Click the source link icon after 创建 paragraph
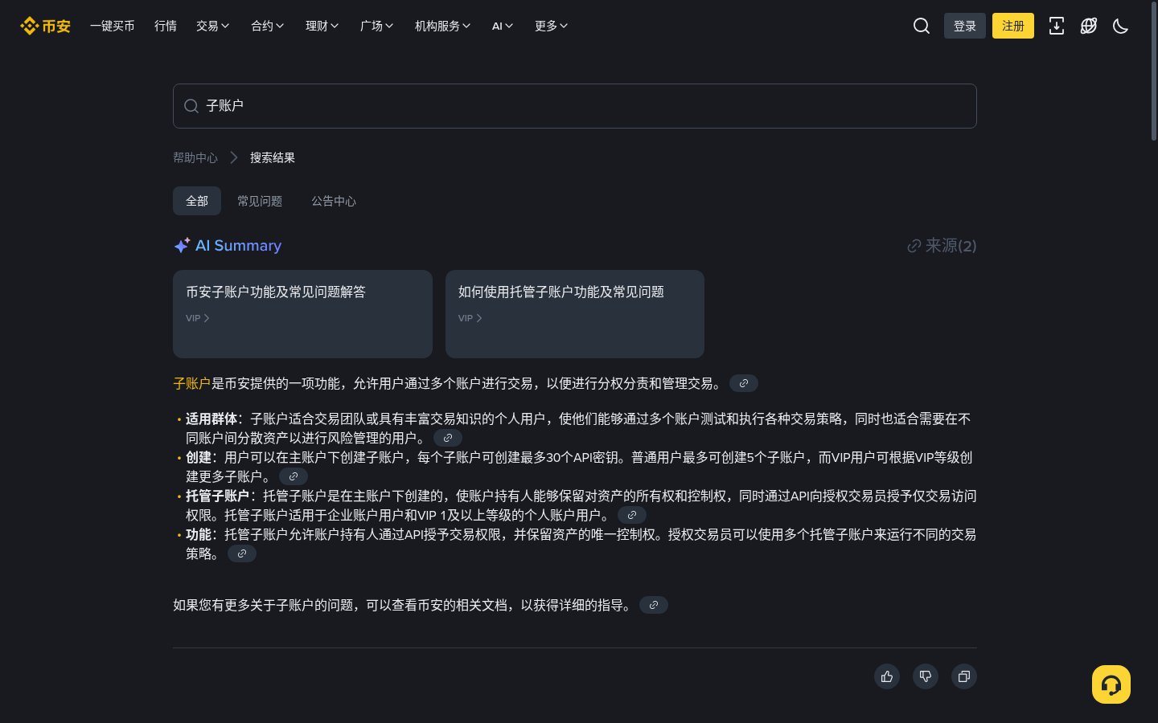Viewport: 1158px width, 723px height. [x=294, y=476]
